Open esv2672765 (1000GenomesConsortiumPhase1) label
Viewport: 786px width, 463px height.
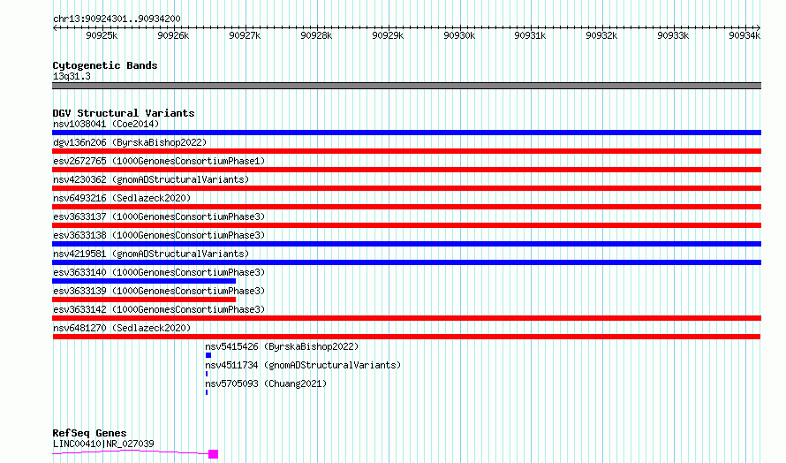point(159,161)
